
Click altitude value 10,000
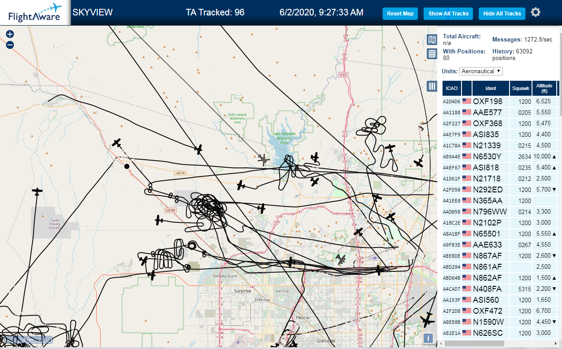[x=542, y=157]
